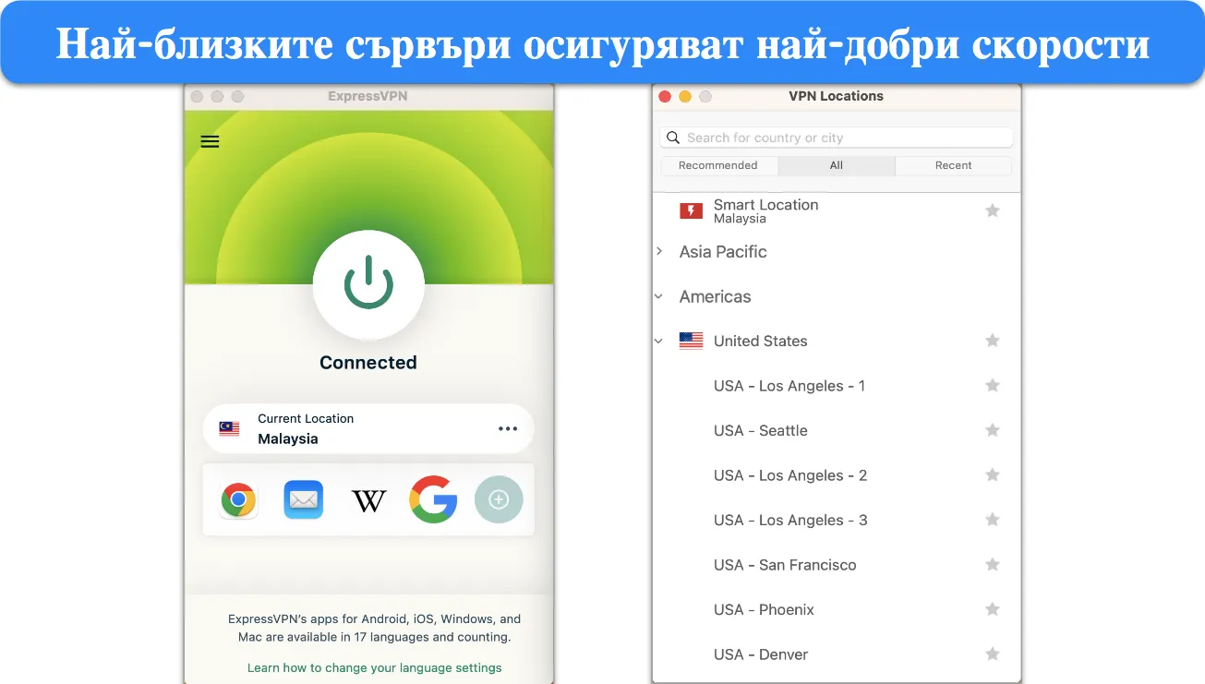Click the United States country row
1205x684 pixels.
(837, 341)
